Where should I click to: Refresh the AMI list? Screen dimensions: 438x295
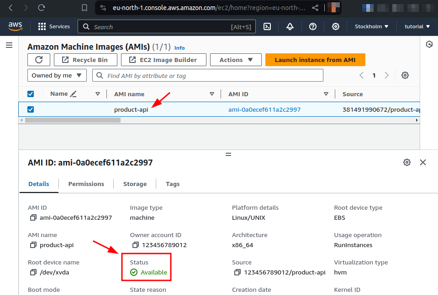[x=39, y=59]
